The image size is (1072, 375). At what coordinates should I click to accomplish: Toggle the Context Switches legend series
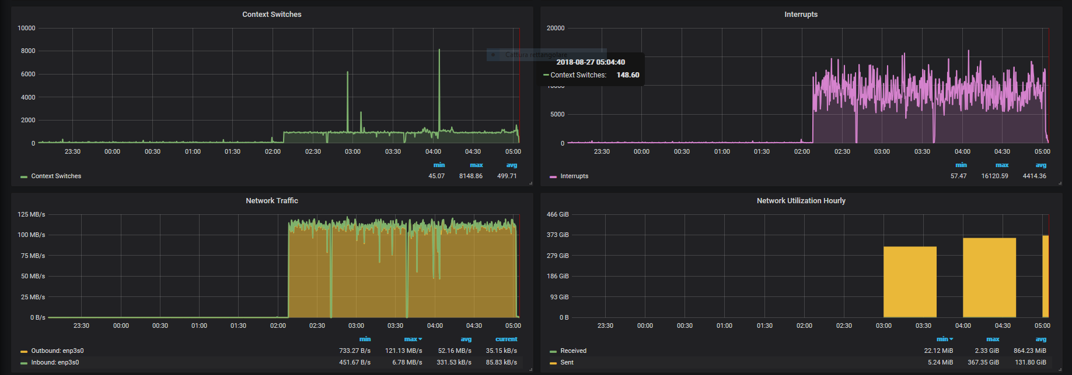[x=56, y=176]
